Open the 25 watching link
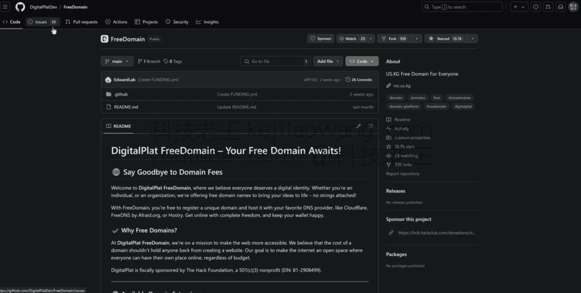Screen dimensions: 581x293 406,156
